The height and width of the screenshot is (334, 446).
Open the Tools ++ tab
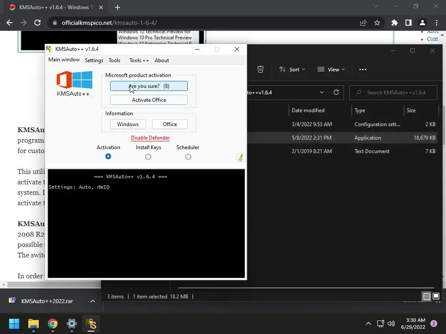(139, 60)
